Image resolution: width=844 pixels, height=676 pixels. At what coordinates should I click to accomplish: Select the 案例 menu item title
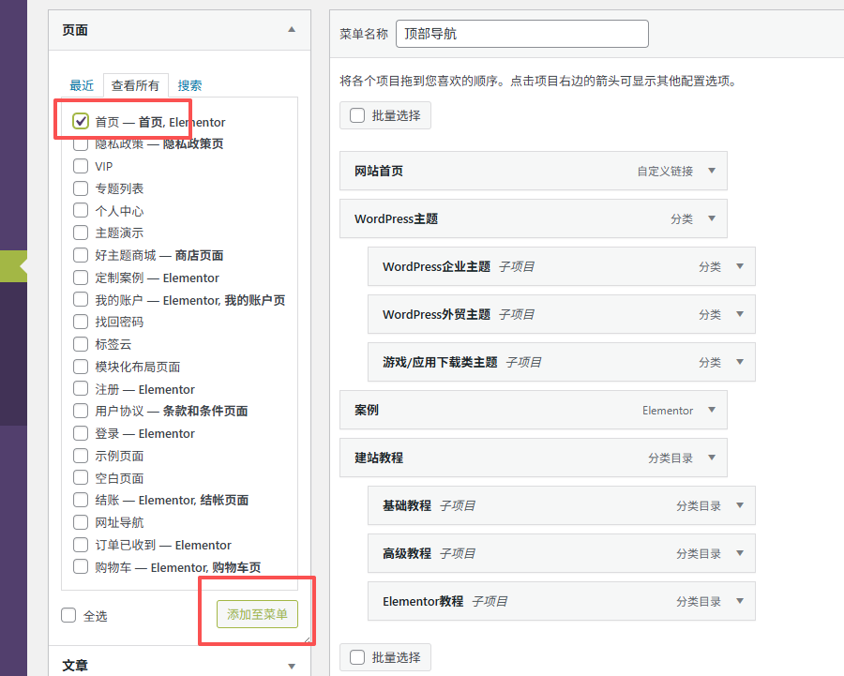367,410
